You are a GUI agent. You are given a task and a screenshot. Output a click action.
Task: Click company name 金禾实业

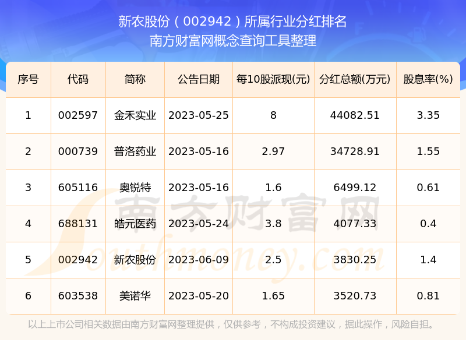(135, 115)
